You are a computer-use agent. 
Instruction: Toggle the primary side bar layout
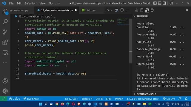click(x=155, y=3)
